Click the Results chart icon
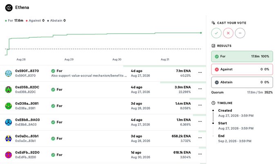Screen dimensions: 278x164 pos(213,46)
